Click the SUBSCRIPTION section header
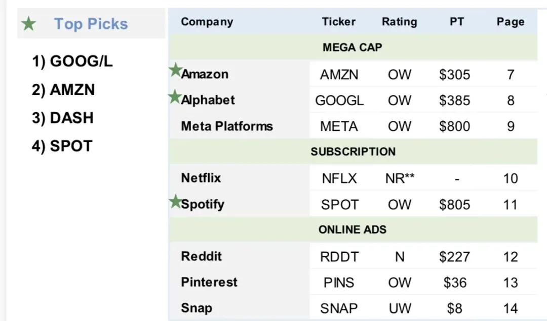Viewport: 547px width, 321px height. click(353, 152)
